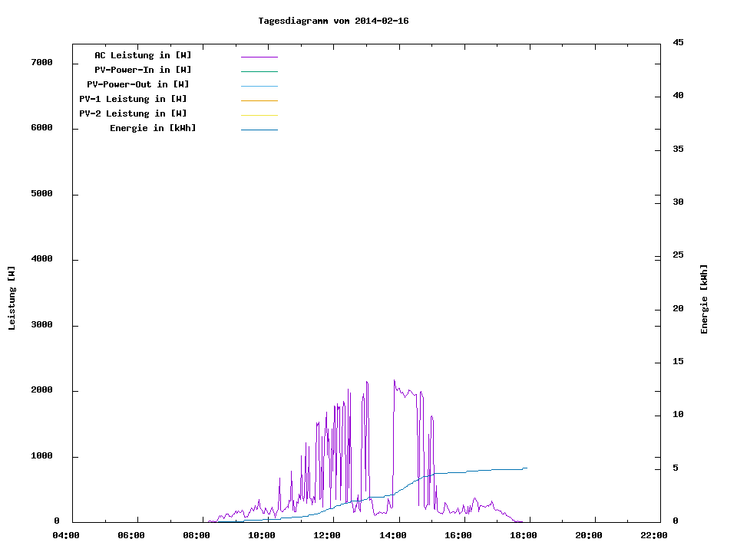Viewport: 737px width, 552px height.
Task: Click the purple line sample beside AC Leistung
Action: click(259, 57)
